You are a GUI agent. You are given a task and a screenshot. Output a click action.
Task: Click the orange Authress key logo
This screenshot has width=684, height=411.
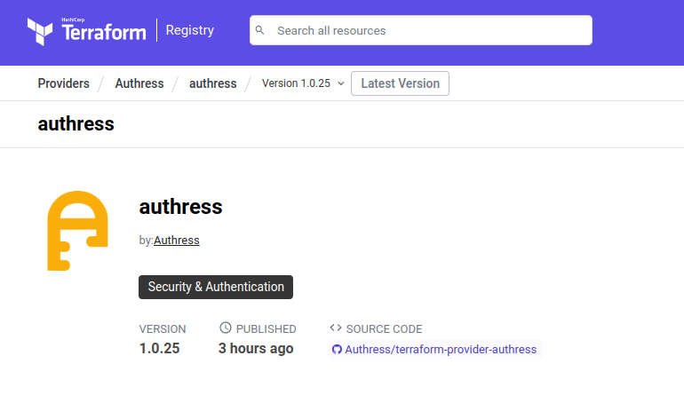[77, 230]
